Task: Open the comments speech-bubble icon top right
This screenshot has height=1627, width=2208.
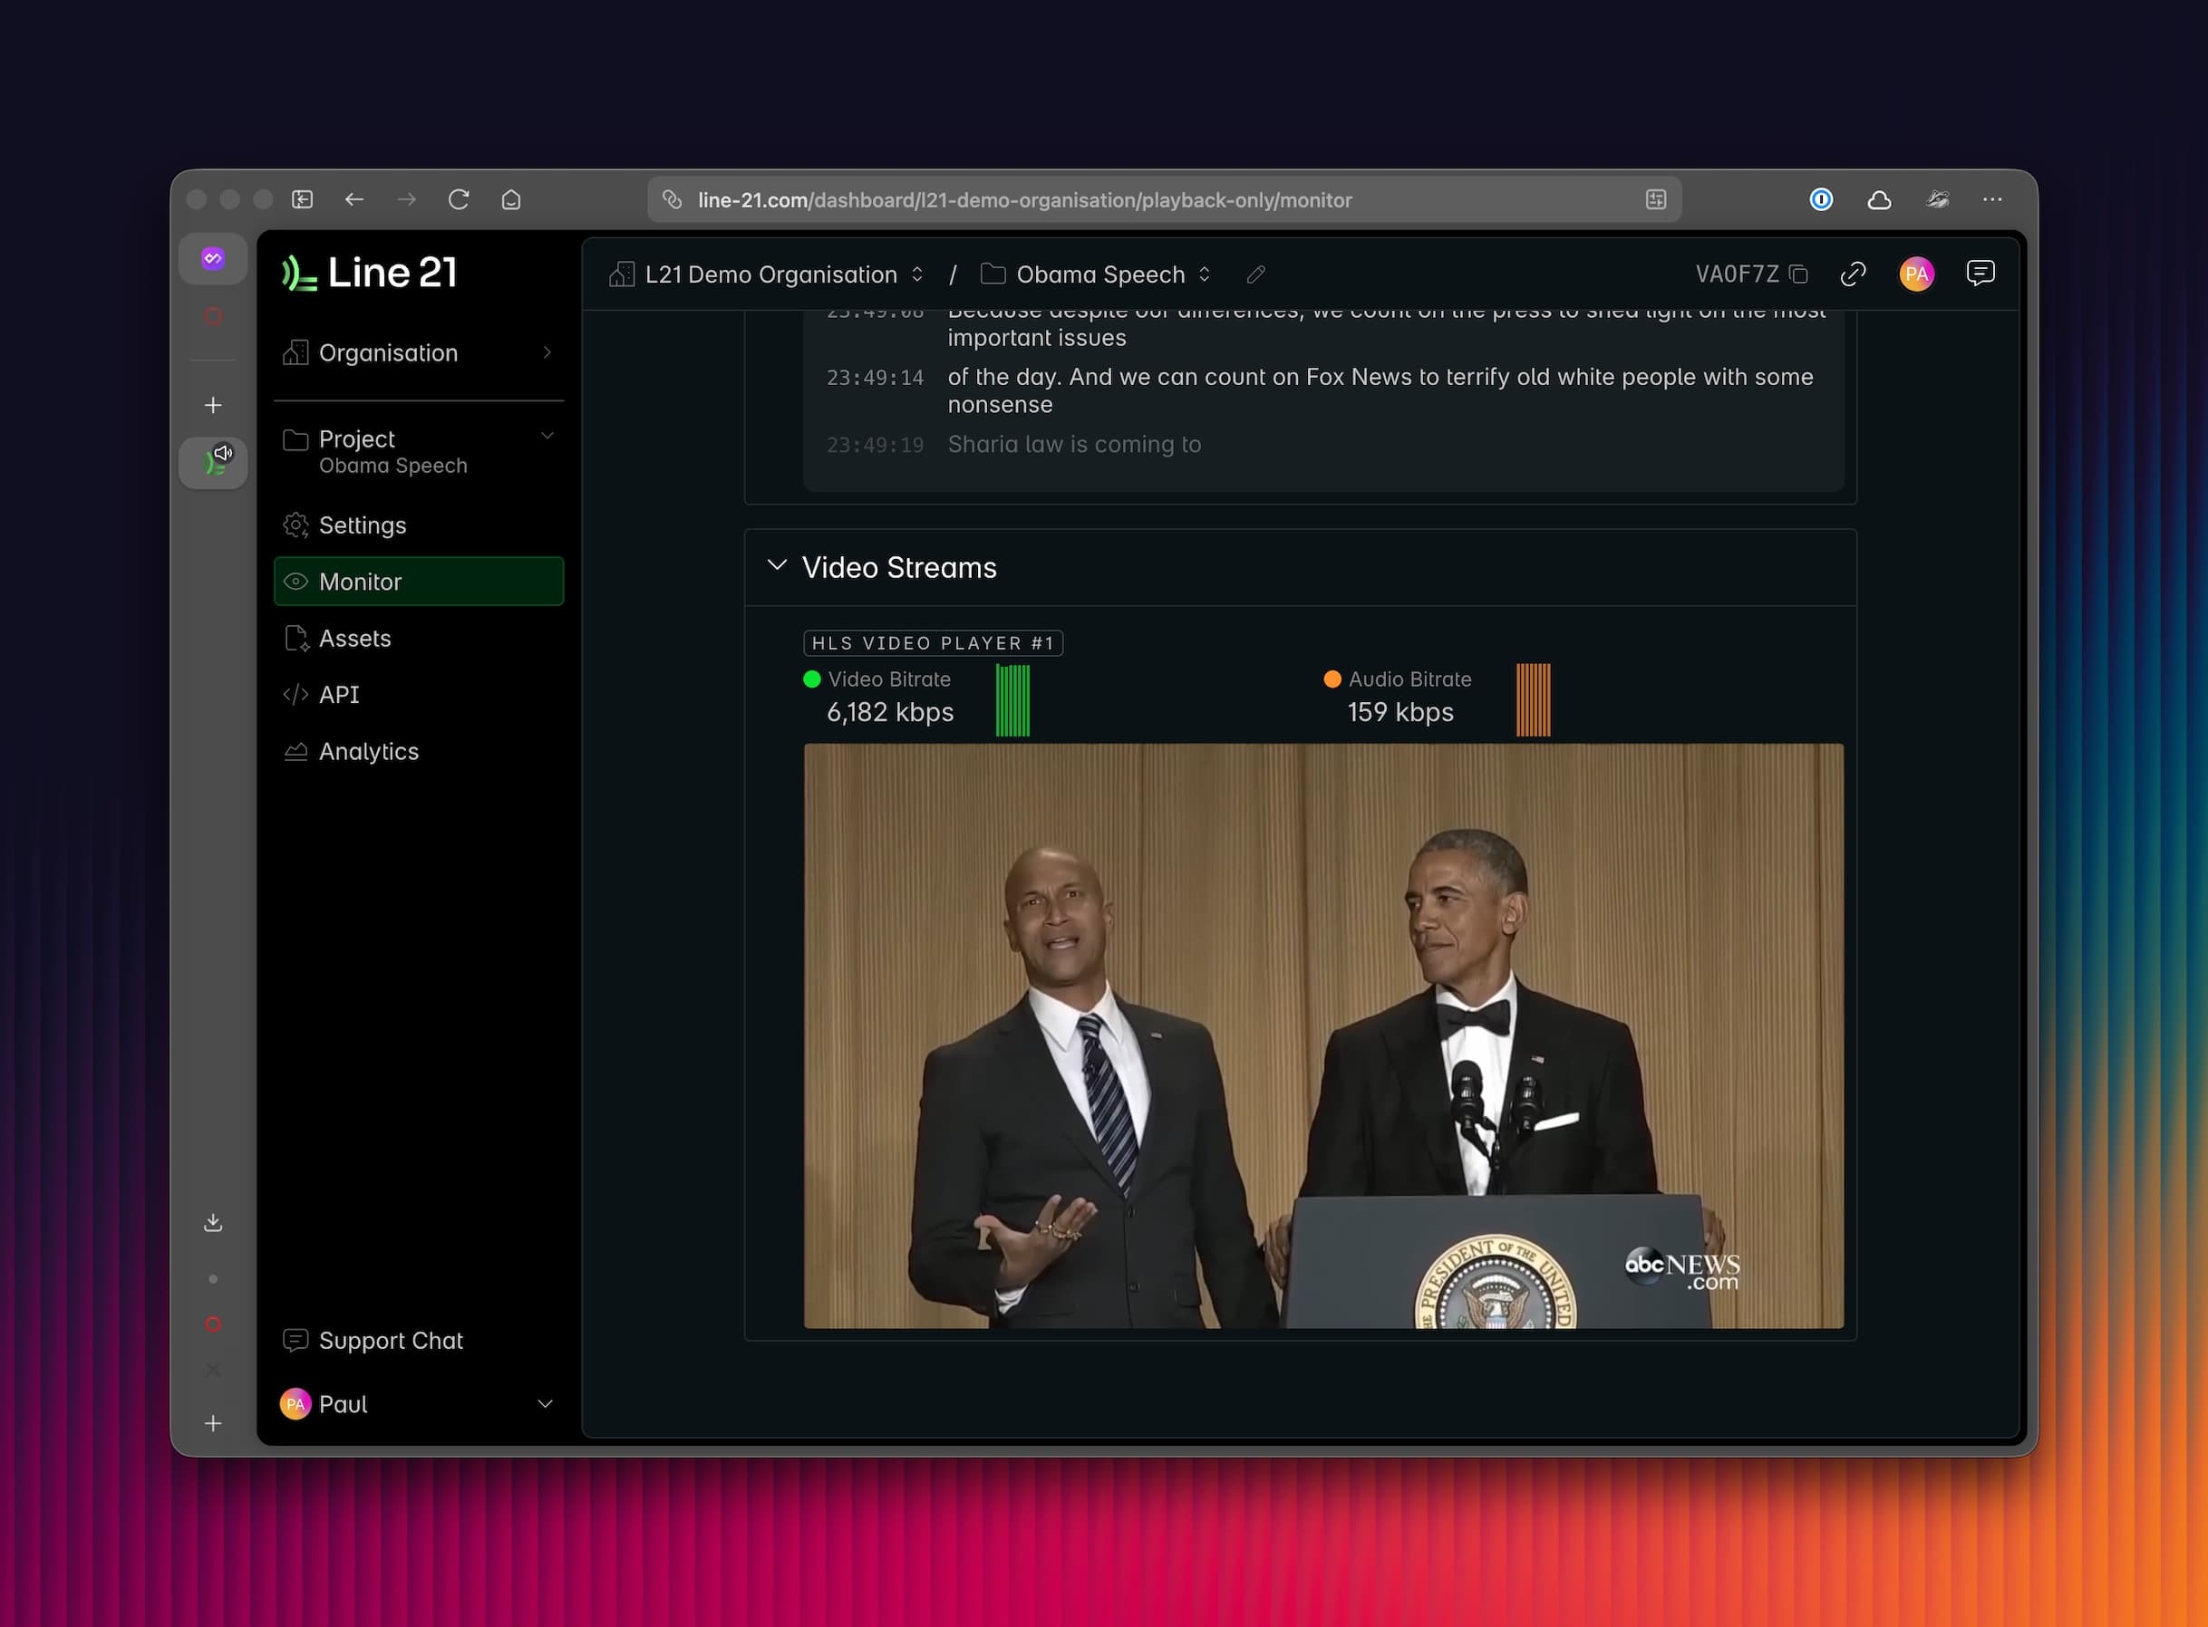Action: [x=1981, y=273]
